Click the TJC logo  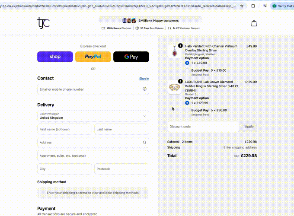click(43, 23)
